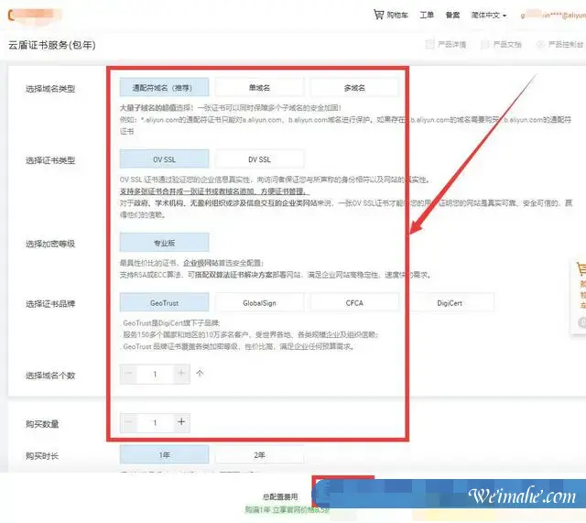586x523 pixels.
Task: Increase 选择域名个数 with plus button
Action: 181,374
